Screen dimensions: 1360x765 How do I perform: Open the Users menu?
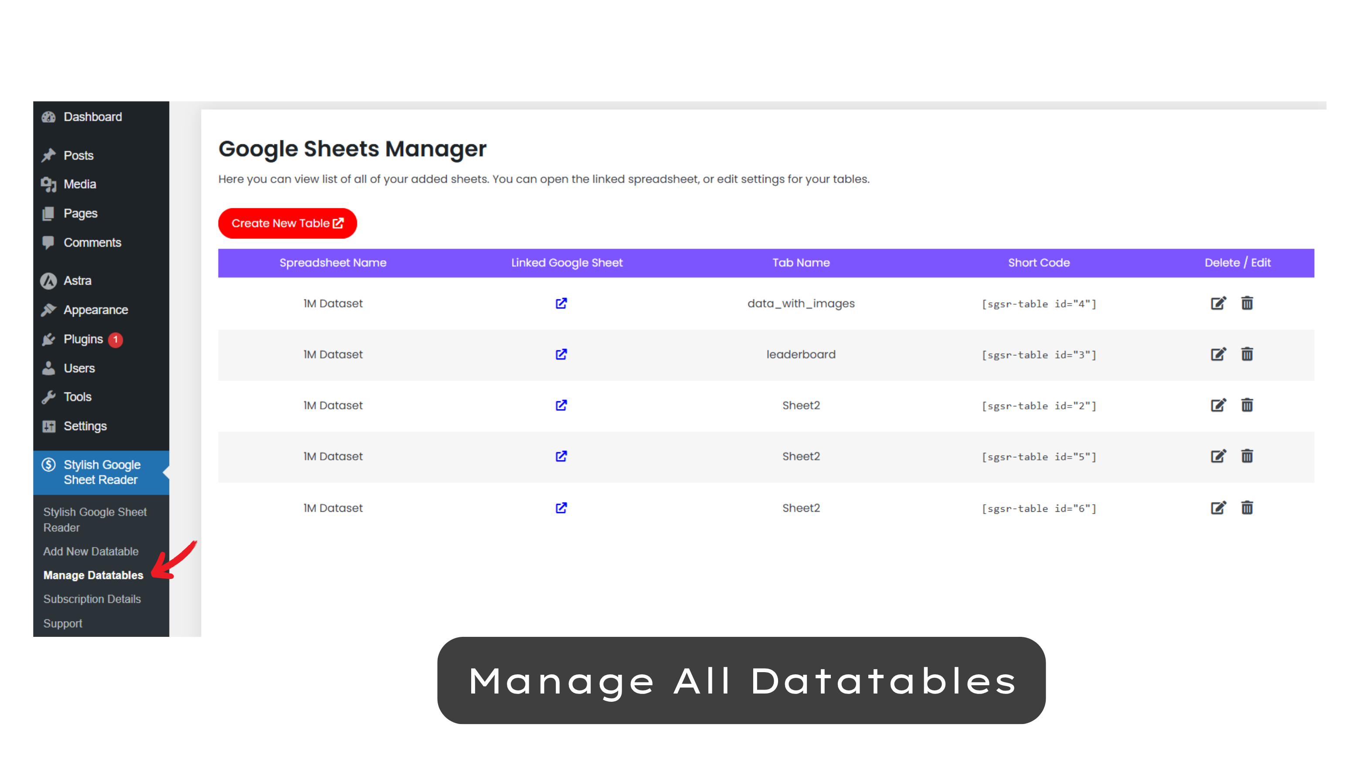pos(79,368)
